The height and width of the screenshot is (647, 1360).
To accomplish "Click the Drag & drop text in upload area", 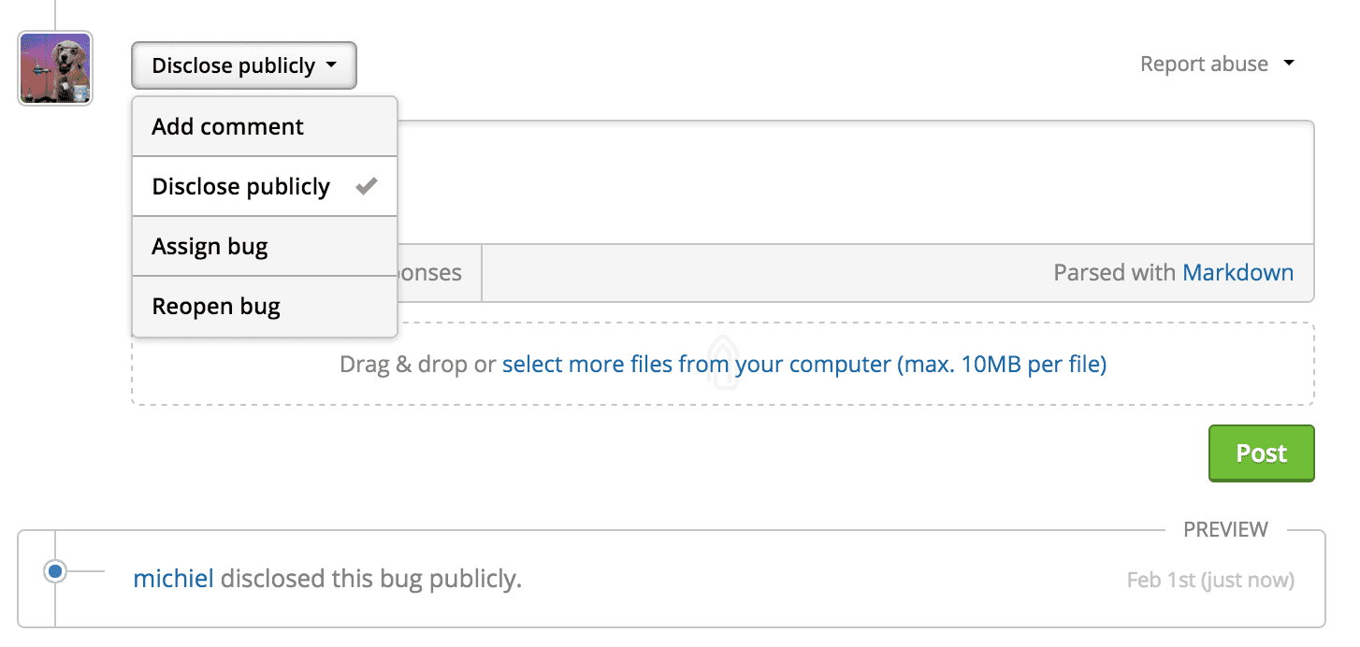I will 416,364.
